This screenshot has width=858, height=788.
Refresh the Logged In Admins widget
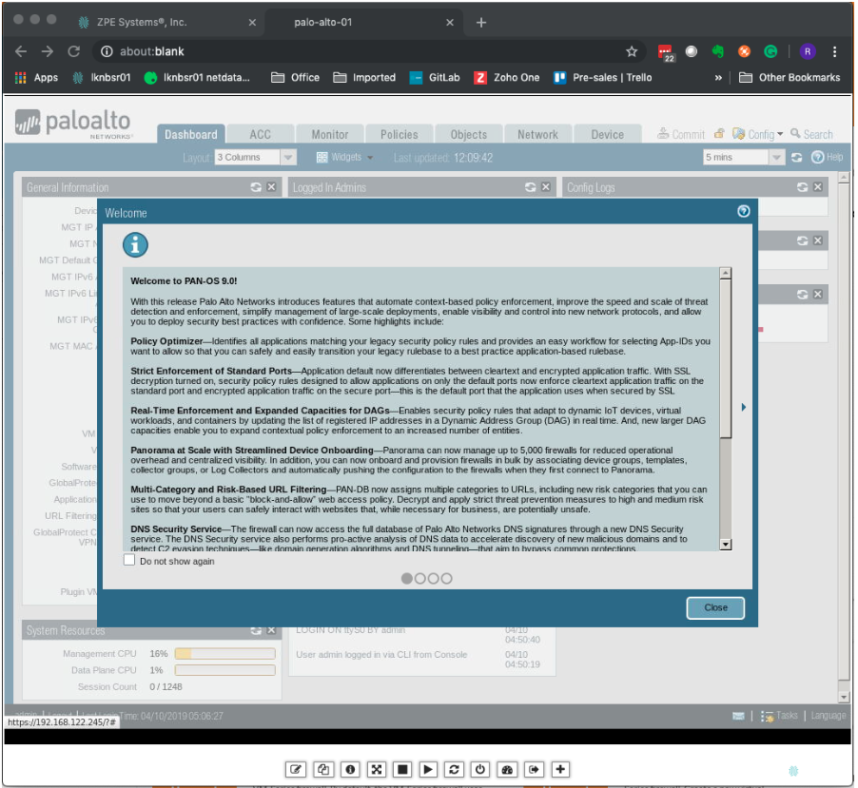[530, 187]
